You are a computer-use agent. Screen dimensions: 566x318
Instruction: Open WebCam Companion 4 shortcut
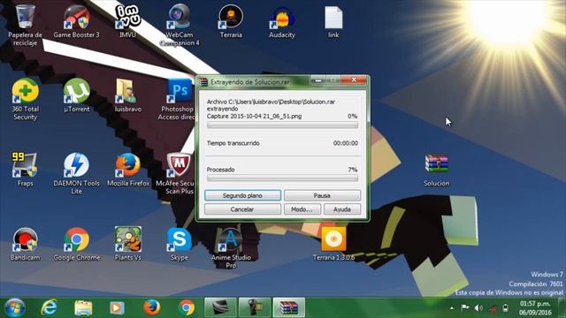180,18
